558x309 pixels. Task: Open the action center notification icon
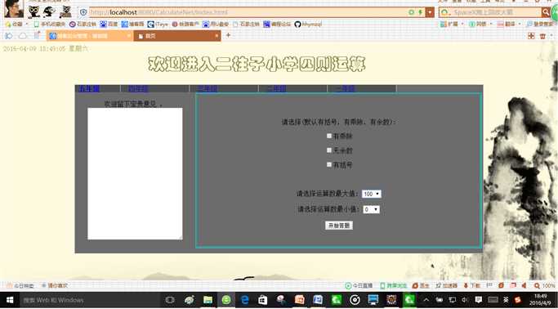(479, 300)
